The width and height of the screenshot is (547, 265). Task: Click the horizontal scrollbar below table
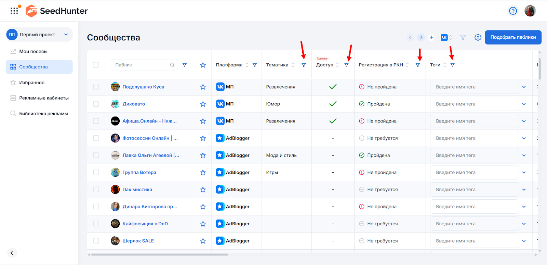160,254
